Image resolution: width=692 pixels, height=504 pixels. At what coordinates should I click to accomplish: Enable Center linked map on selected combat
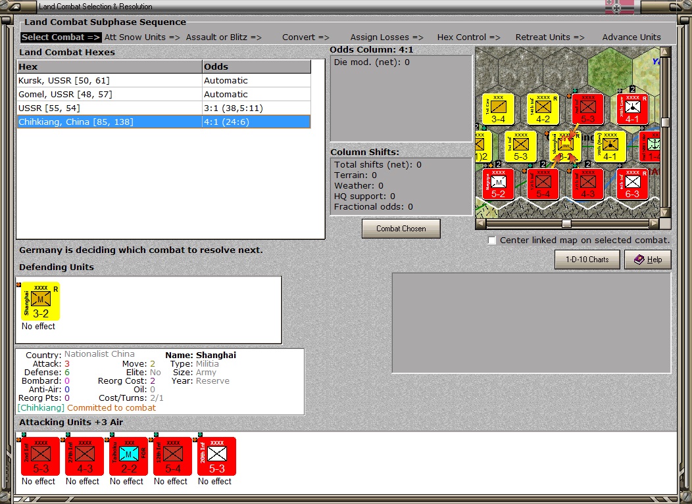[492, 241]
